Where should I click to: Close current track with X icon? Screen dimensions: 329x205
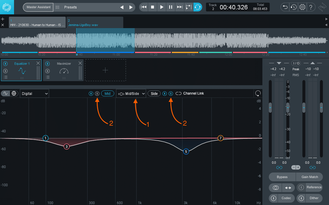3,25
